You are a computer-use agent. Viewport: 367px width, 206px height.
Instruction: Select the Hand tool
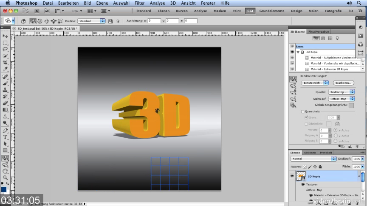click(5, 171)
